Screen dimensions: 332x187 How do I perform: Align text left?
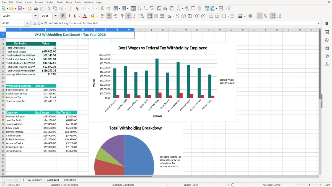pyautogui.click(x=103, y=16)
